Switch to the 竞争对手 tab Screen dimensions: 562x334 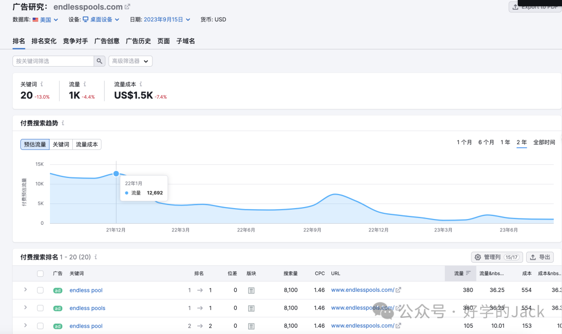point(75,41)
